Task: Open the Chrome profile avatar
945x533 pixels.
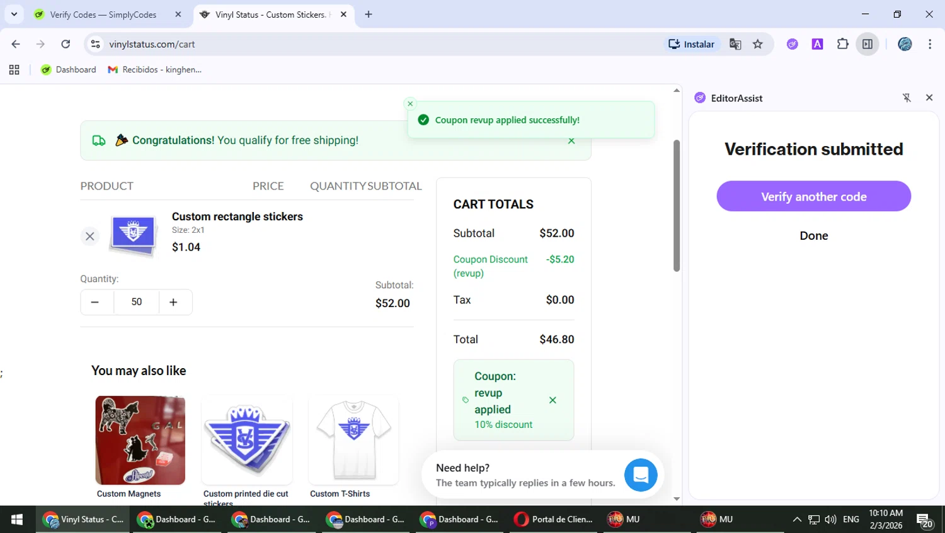Action: pos(905,44)
